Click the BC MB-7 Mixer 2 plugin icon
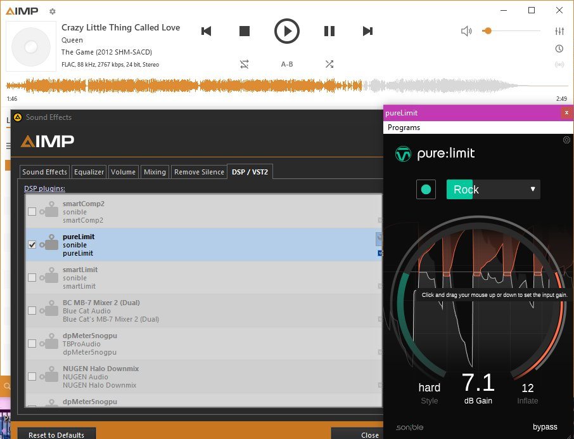 pyautogui.click(x=49, y=308)
